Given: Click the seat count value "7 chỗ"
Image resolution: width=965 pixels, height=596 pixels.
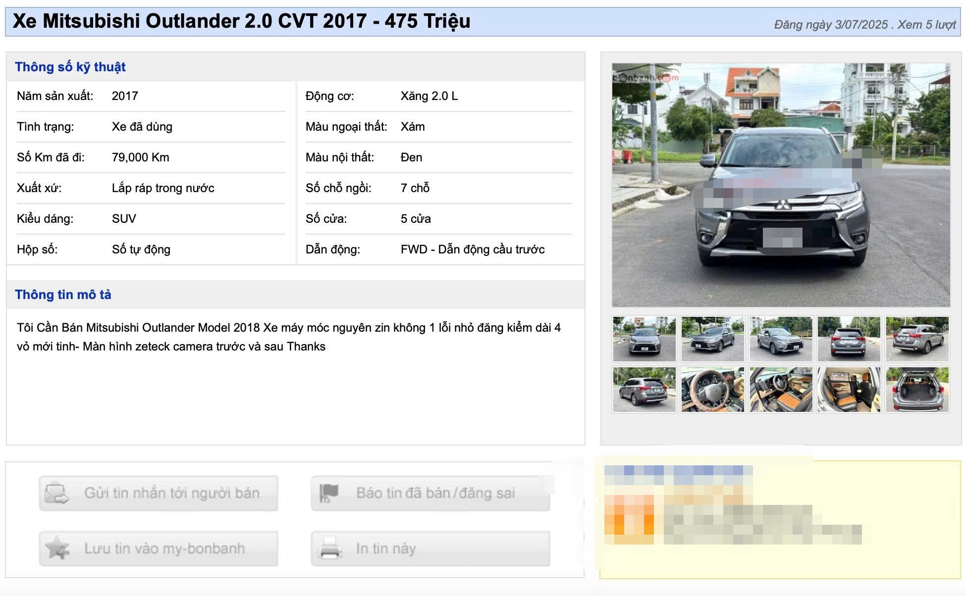Looking at the screenshot, I should pyautogui.click(x=415, y=188).
